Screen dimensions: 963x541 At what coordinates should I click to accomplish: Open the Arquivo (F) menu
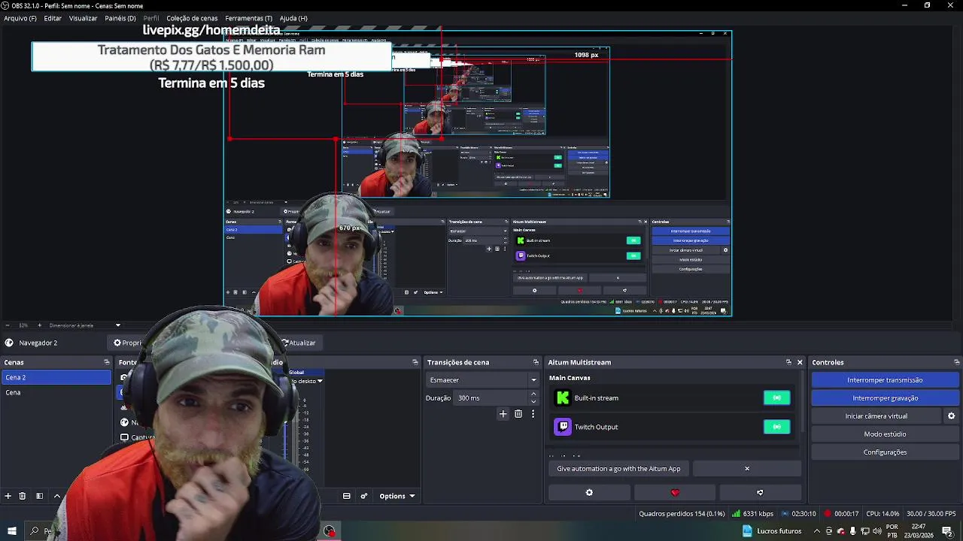[20, 18]
